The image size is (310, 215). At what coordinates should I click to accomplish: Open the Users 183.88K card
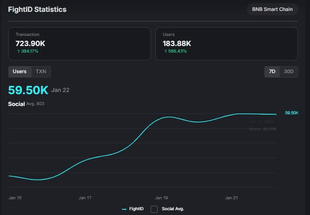tap(227, 44)
